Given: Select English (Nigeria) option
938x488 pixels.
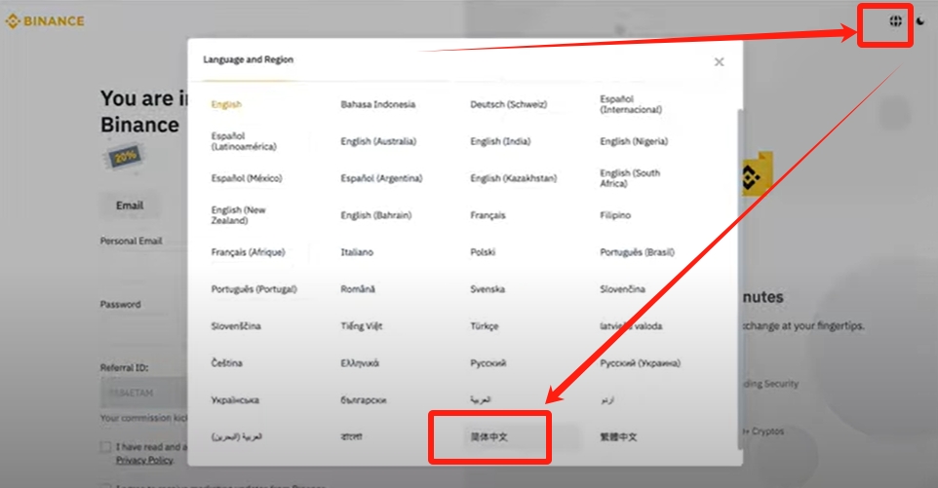Looking at the screenshot, I should [634, 141].
